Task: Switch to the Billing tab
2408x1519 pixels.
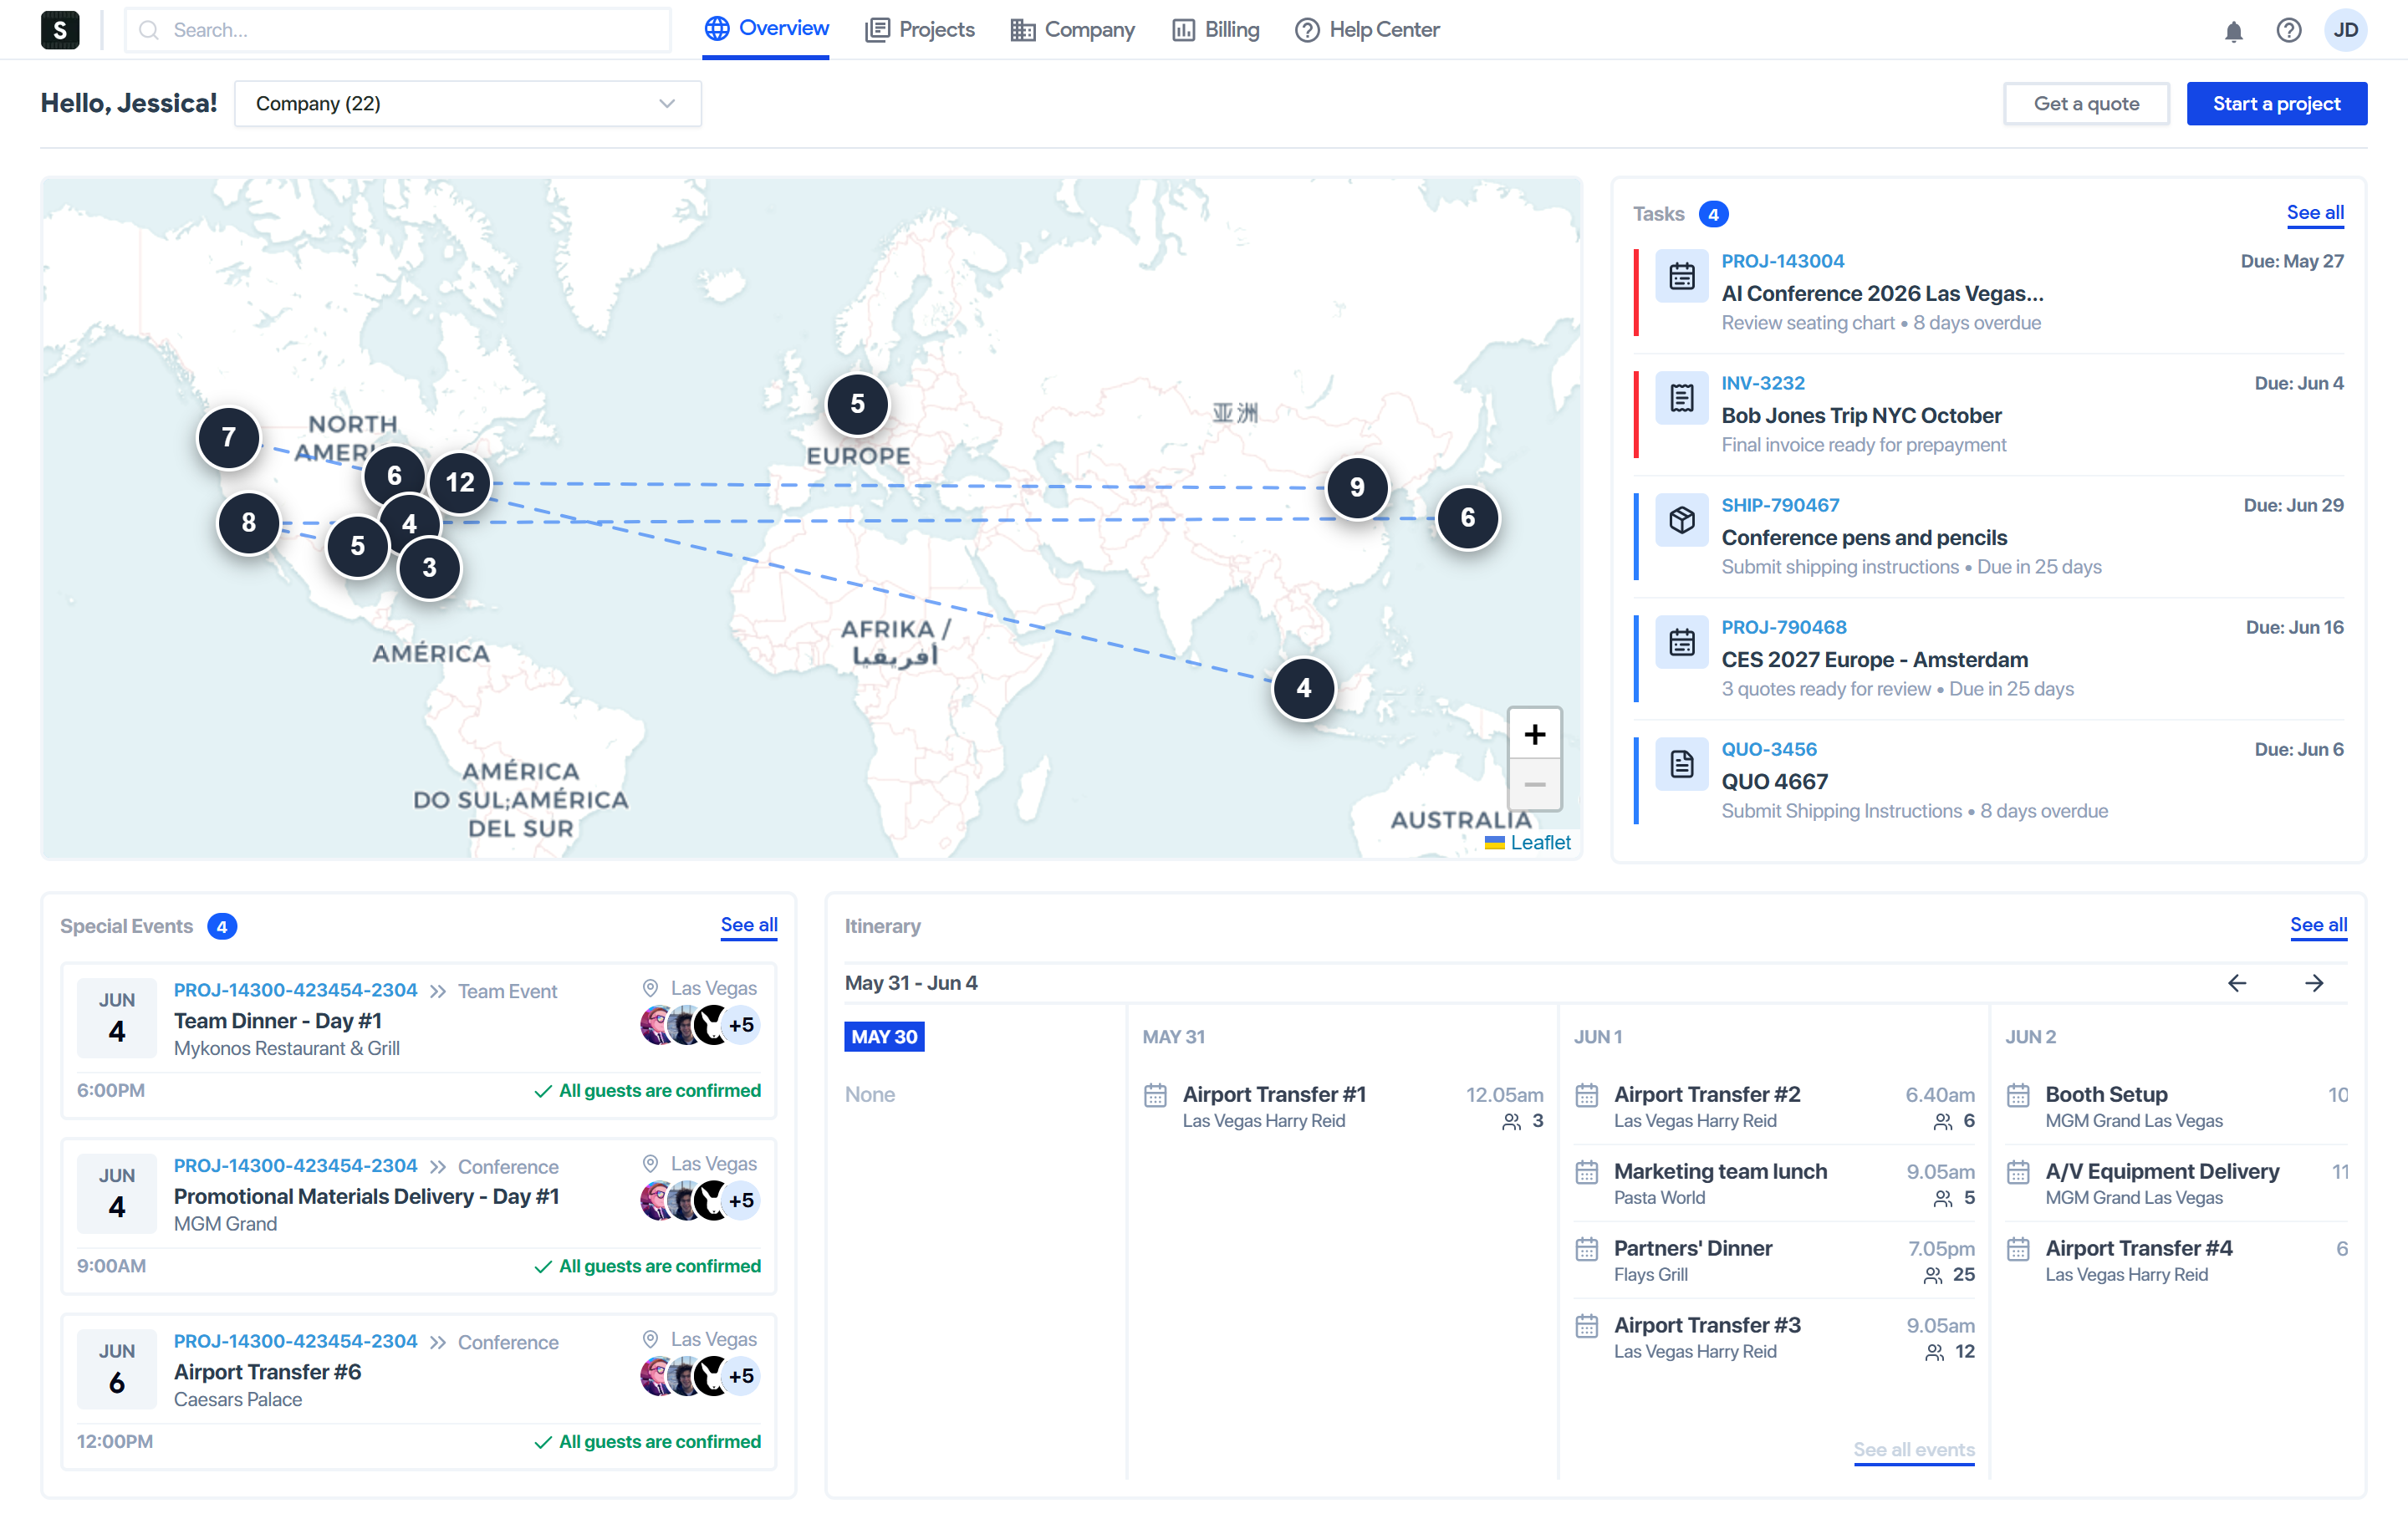Action: pos(1215,30)
